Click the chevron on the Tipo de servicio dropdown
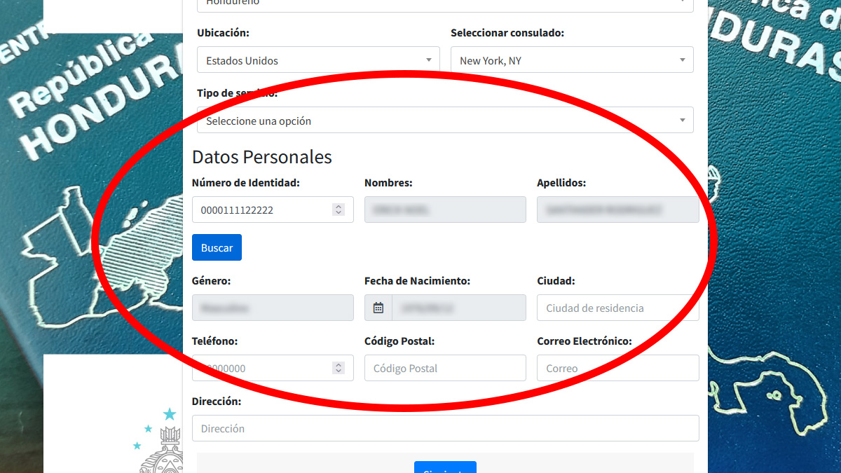 [x=682, y=120]
